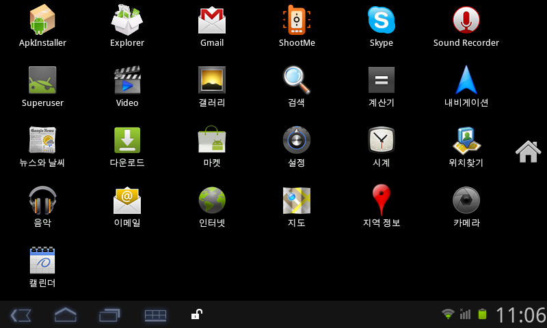Tap the Back navigation button
This screenshot has height=328, width=547.
tap(21, 316)
